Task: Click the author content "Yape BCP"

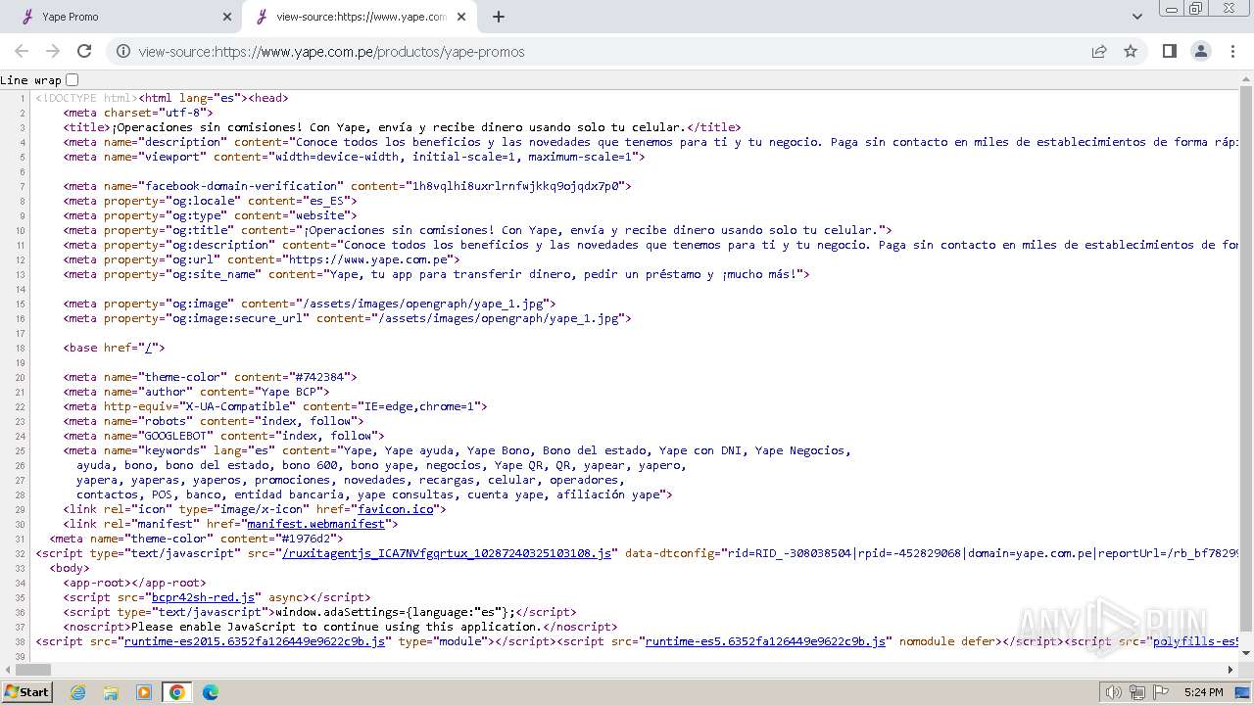Action: (292, 392)
